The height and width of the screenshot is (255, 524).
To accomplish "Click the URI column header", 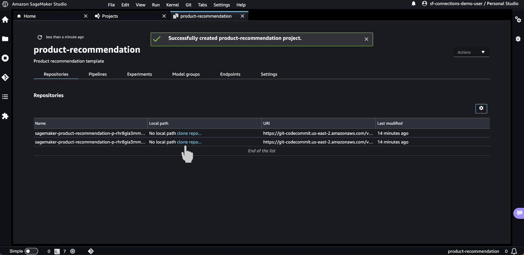I will click(x=319, y=124).
